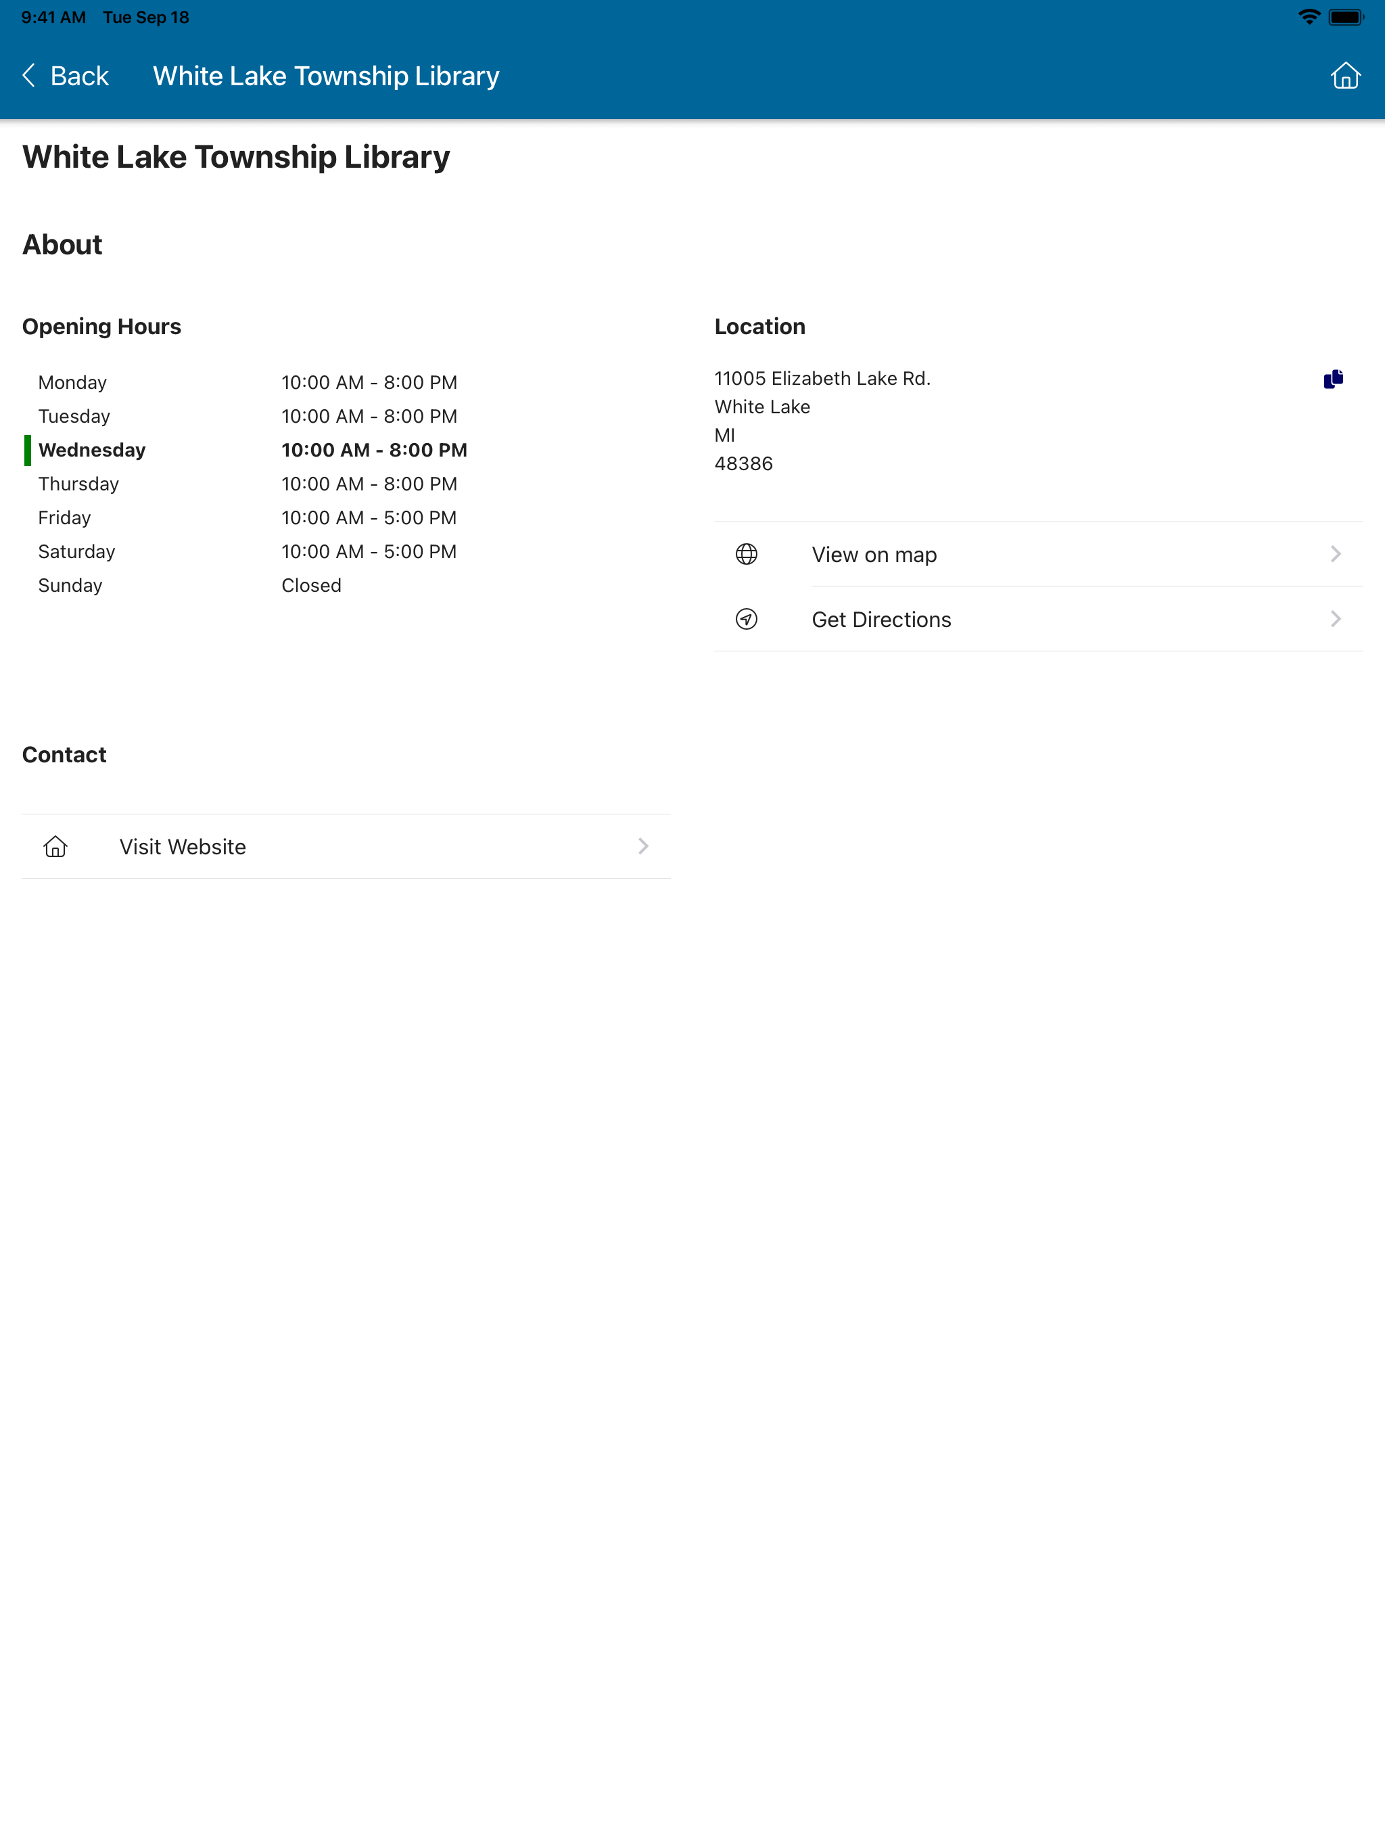The width and height of the screenshot is (1385, 1848).
Task: Open Visit Website link
Action: point(346,846)
